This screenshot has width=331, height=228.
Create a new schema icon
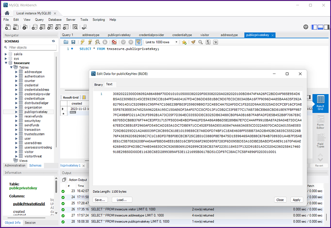[35, 27]
